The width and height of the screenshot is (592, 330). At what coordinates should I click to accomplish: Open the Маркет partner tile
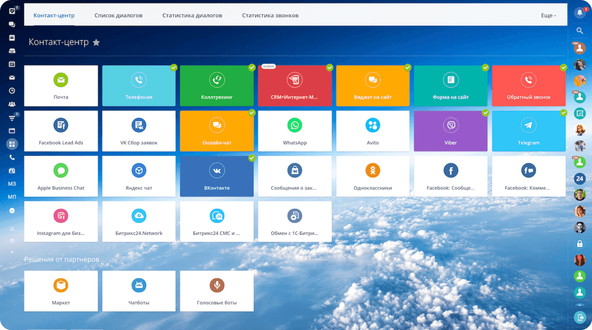[x=61, y=291]
